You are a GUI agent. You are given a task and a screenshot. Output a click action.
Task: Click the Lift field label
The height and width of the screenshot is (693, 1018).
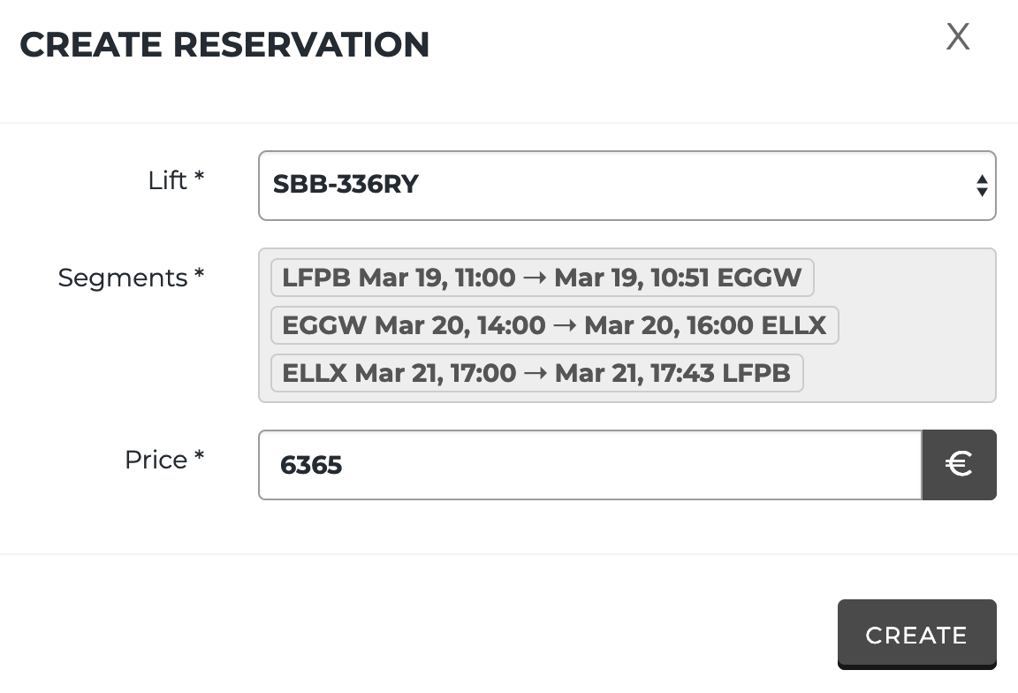167,180
